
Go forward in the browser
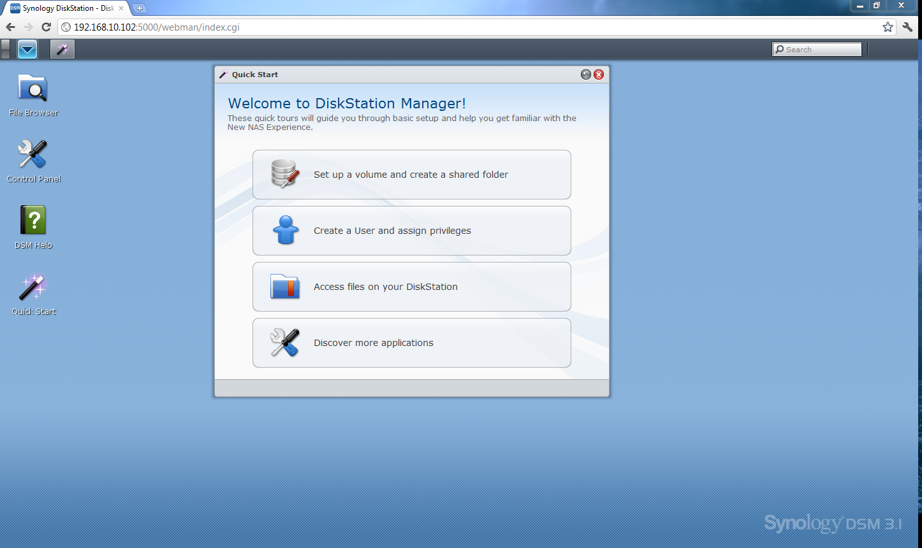pyautogui.click(x=28, y=27)
